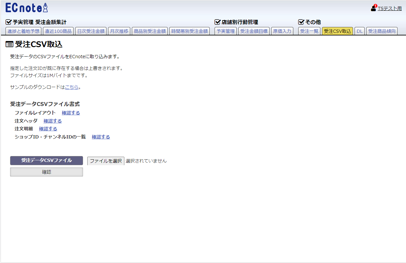This screenshot has width=406, height=263.
Task: Open the 直近100商品 tab
Action: 58,31
